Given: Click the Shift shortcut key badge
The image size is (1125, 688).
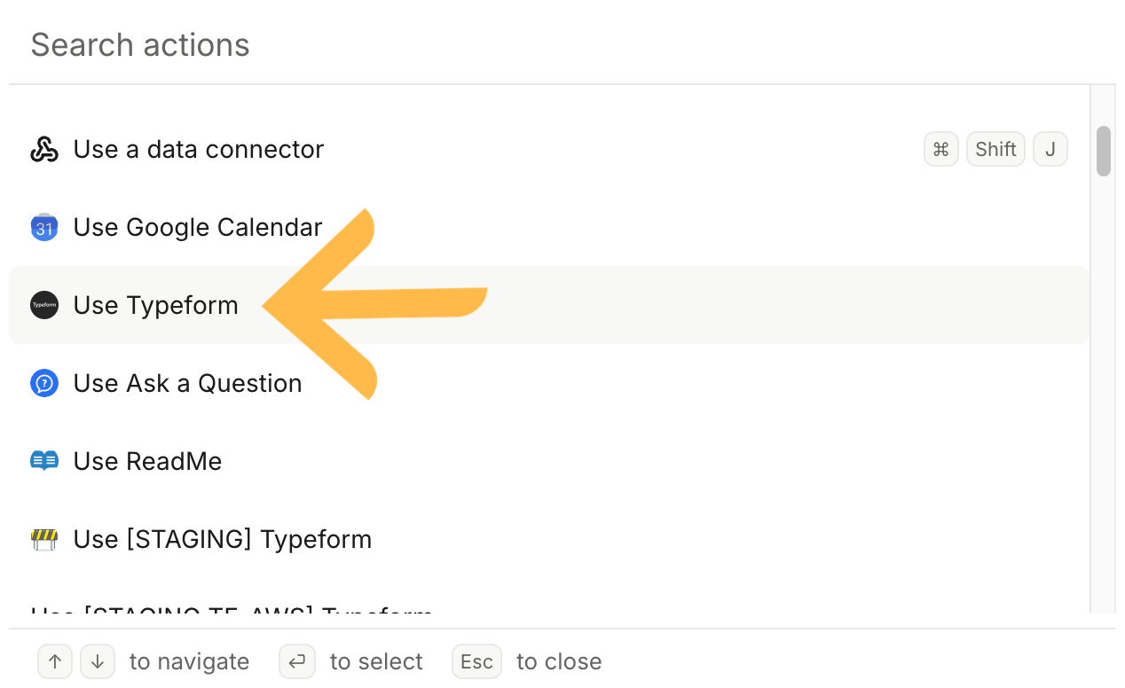Looking at the screenshot, I should 995,150.
